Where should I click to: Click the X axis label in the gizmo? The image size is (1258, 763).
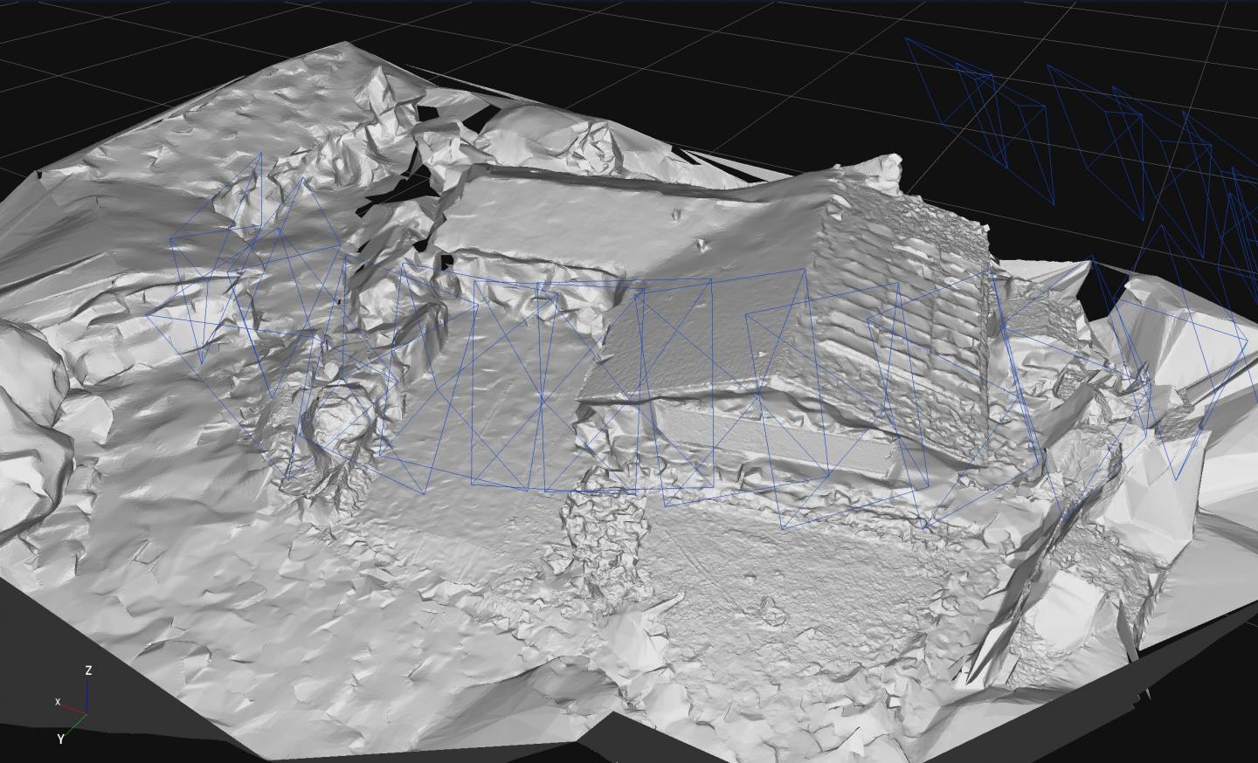coord(58,702)
